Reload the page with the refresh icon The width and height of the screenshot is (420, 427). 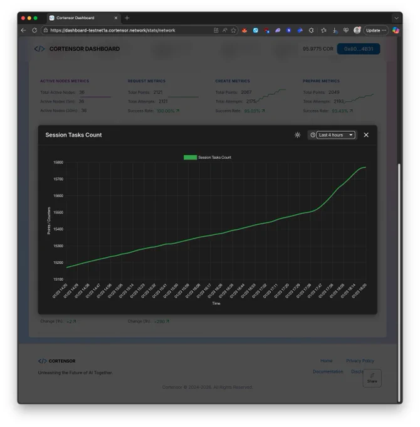34,30
